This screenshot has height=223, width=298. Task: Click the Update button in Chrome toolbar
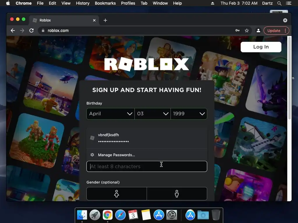pos(274,30)
